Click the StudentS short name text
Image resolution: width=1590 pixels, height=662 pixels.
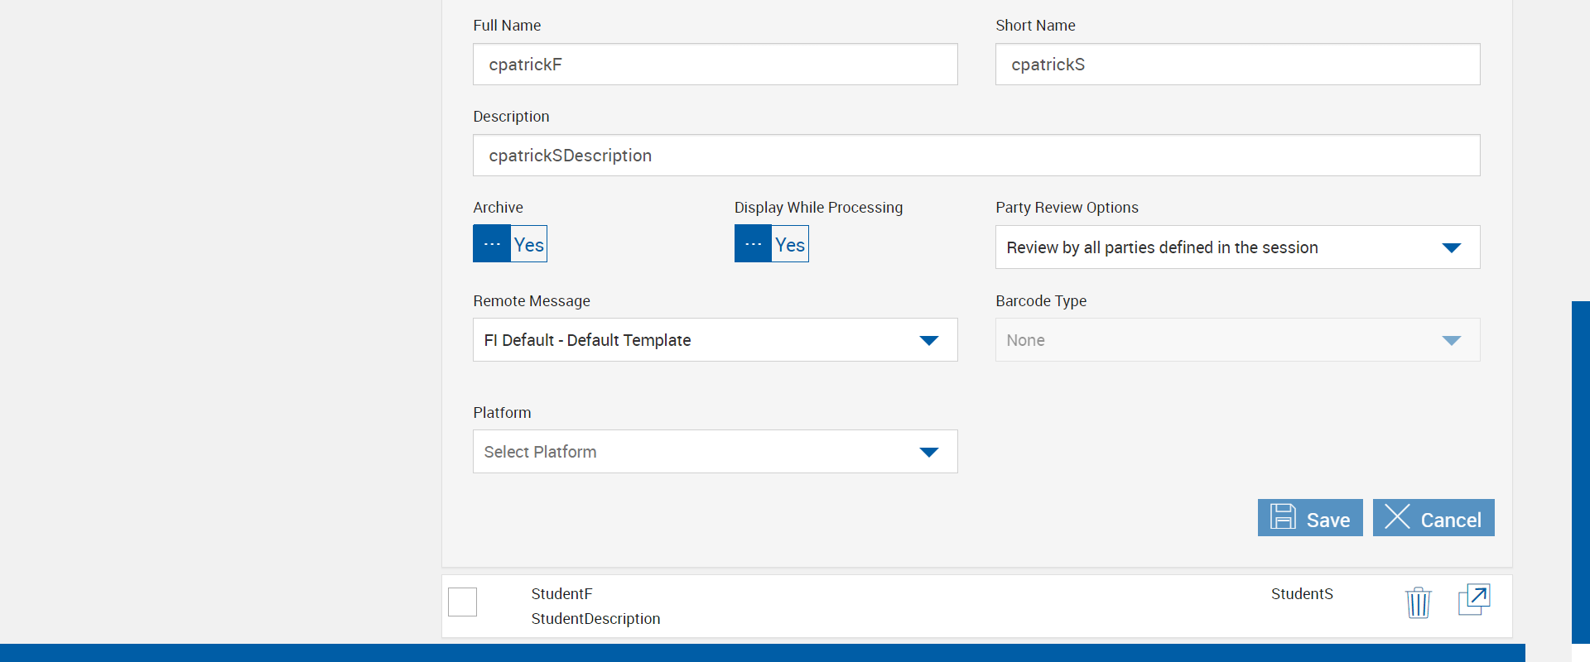pos(1302,594)
